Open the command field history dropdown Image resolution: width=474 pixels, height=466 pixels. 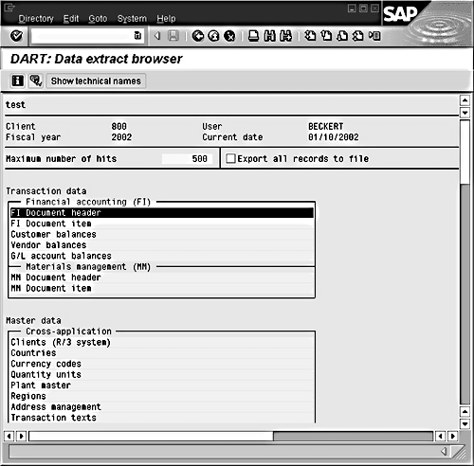pyautogui.click(x=137, y=36)
